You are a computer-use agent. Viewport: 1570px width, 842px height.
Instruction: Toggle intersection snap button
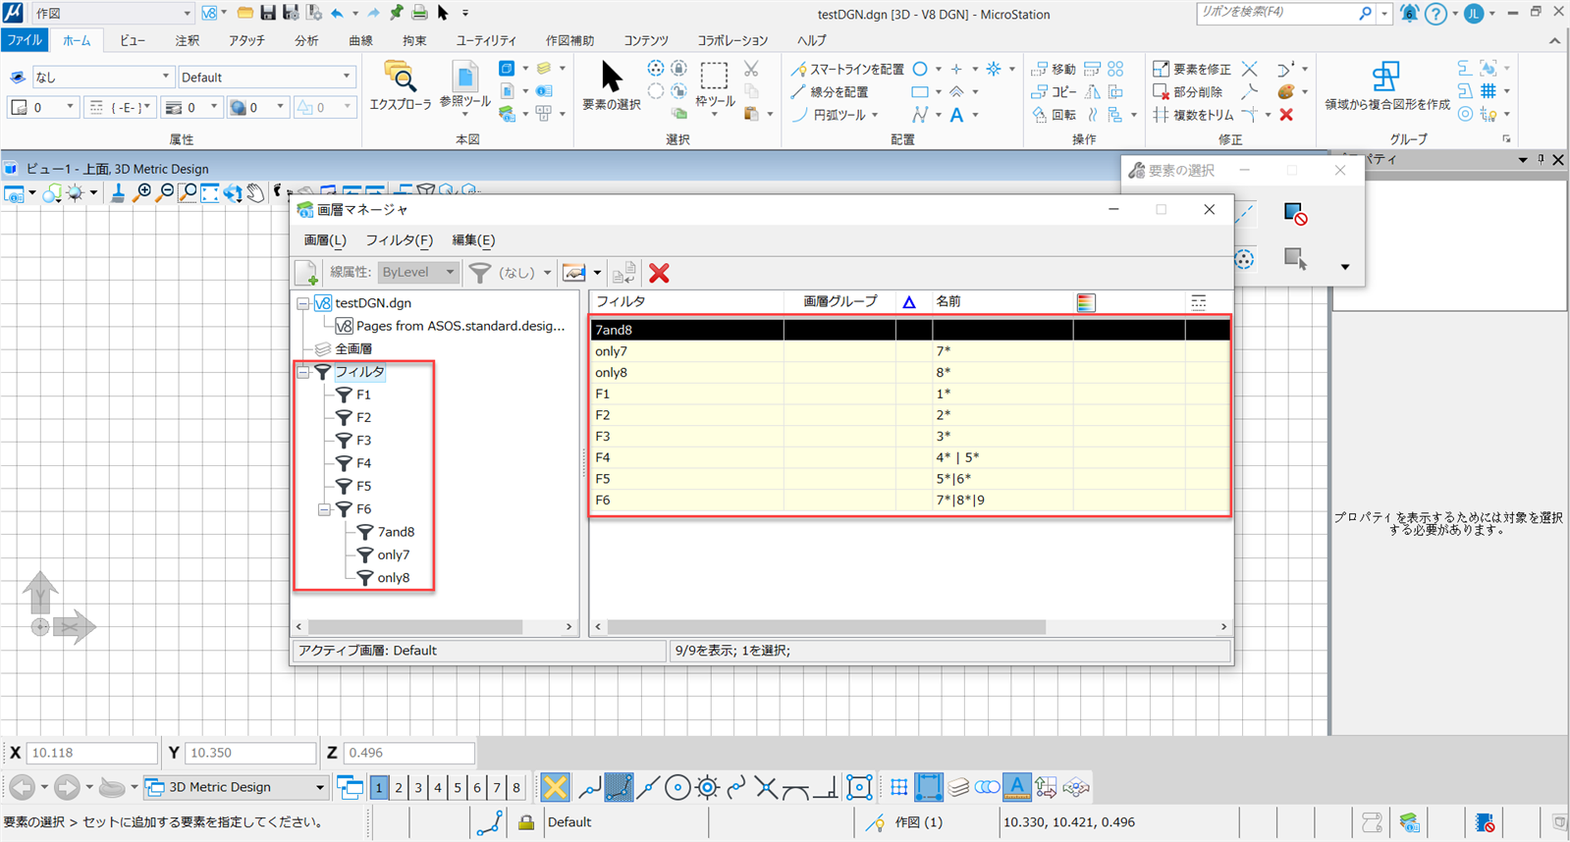(x=766, y=787)
